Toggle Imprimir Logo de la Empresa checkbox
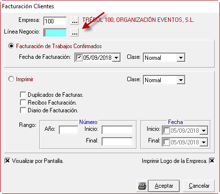Viewport: 220px width, 194px height. pyautogui.click(x=212, y=161)
